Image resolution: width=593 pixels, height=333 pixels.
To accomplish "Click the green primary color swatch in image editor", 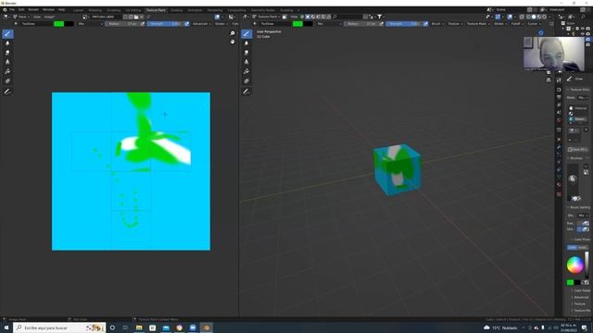I will [x=59, y=24].
